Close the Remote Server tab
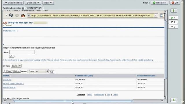This screenshot has height=104, width=185. pyautogui.click(x=41, y=8)
